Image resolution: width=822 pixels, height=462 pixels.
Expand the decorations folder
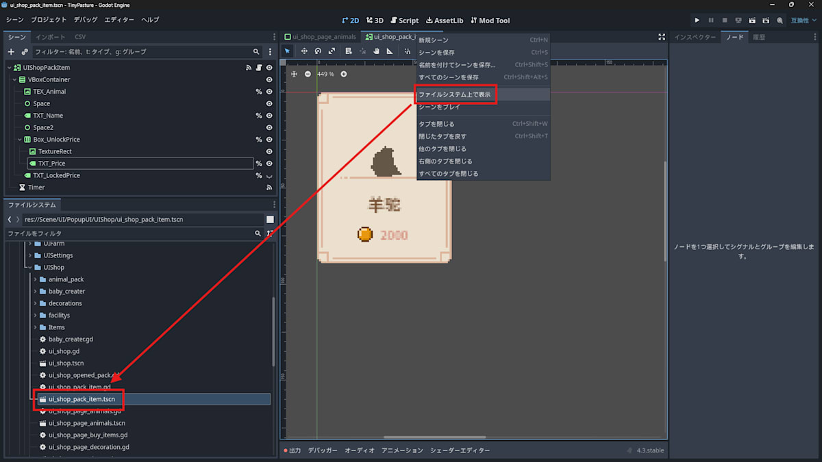coord(35,303)
